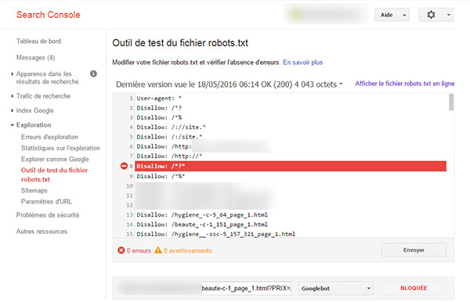
Task: Click line 5 Disallow: /:/site.*
Action: [169, 136]
